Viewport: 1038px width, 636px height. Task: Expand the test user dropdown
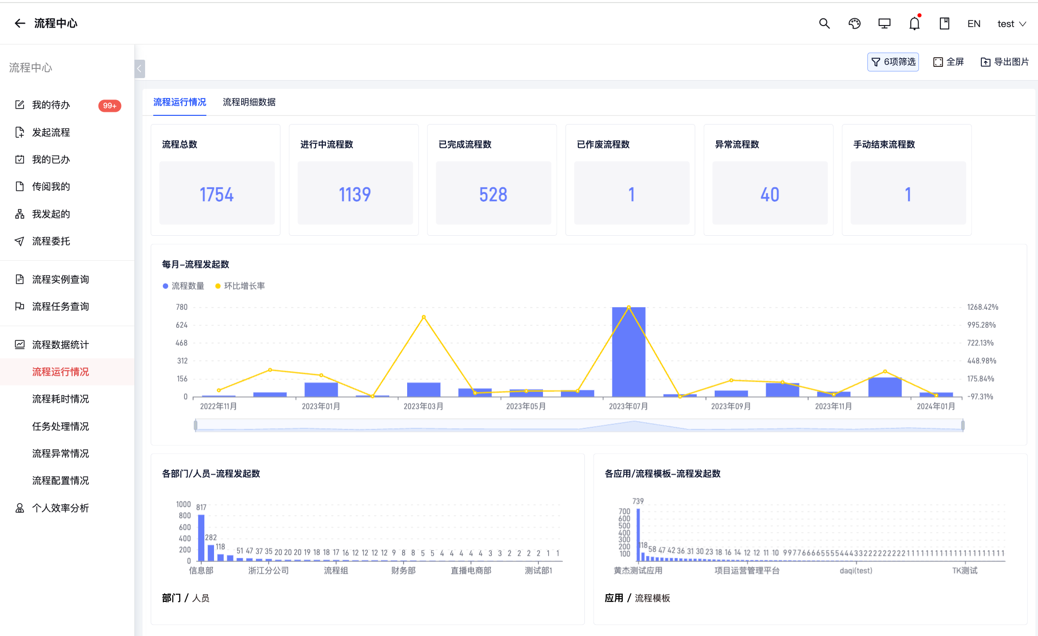[1011, 24]
